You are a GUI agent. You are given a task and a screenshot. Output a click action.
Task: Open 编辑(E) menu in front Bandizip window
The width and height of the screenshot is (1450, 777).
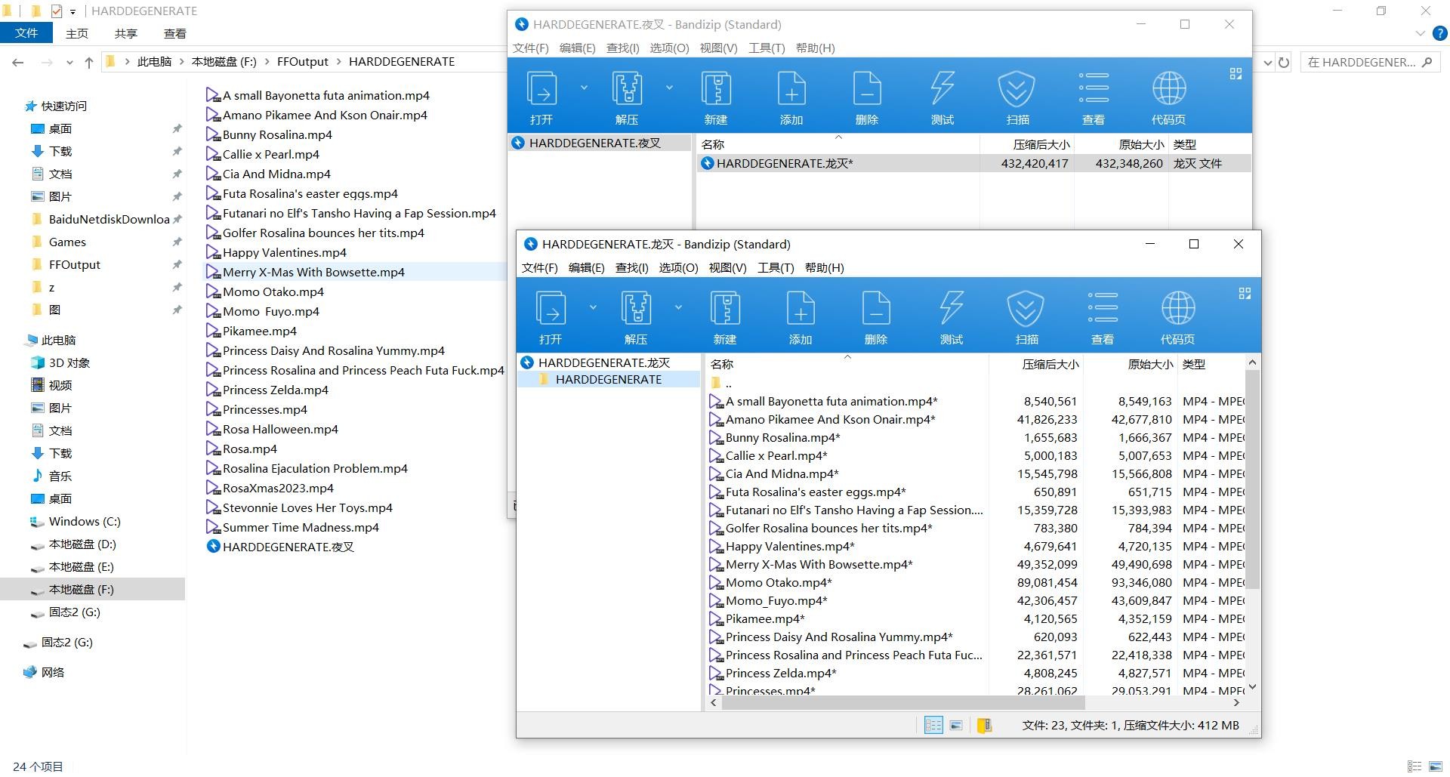click(x=587, y=268)
